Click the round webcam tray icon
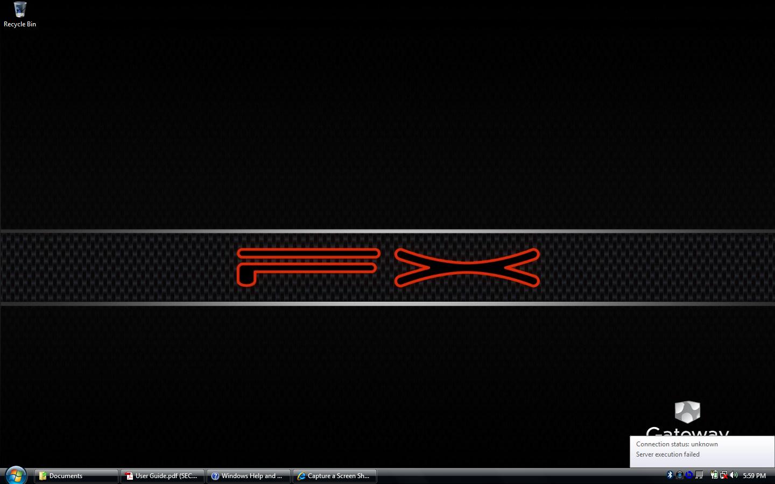 coord(680,475)
